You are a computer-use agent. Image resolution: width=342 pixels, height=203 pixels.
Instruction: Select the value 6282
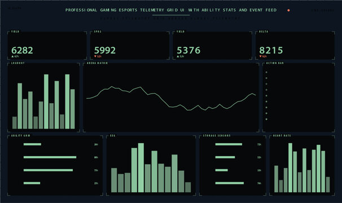[x=22, y=50]
